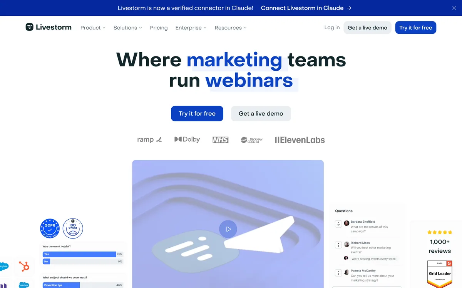Screen dimensions: 462x288
Task: Click the 1,000+ reviews text
Action: [440, 246]
